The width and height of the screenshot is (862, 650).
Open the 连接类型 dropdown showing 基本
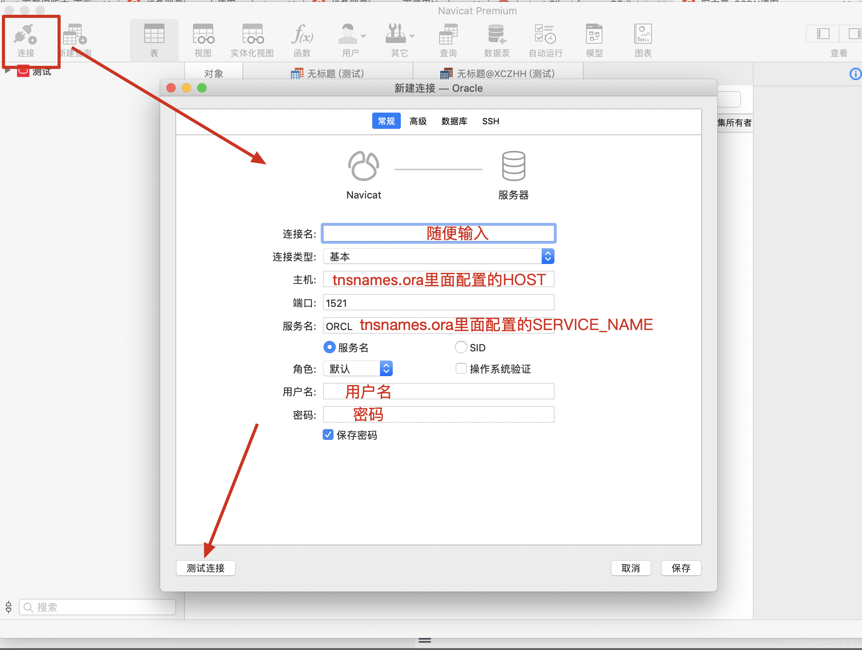[x=438, y=257]
